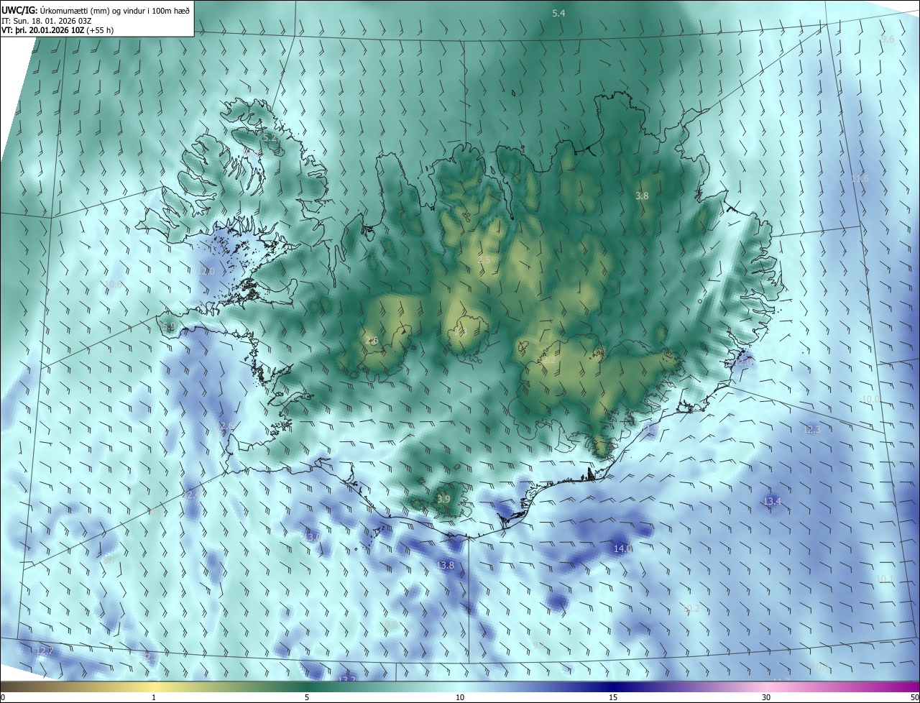920x703 pixels.
Task: Click the 11.6 value at the right edge
Action: tap(860, 178)
